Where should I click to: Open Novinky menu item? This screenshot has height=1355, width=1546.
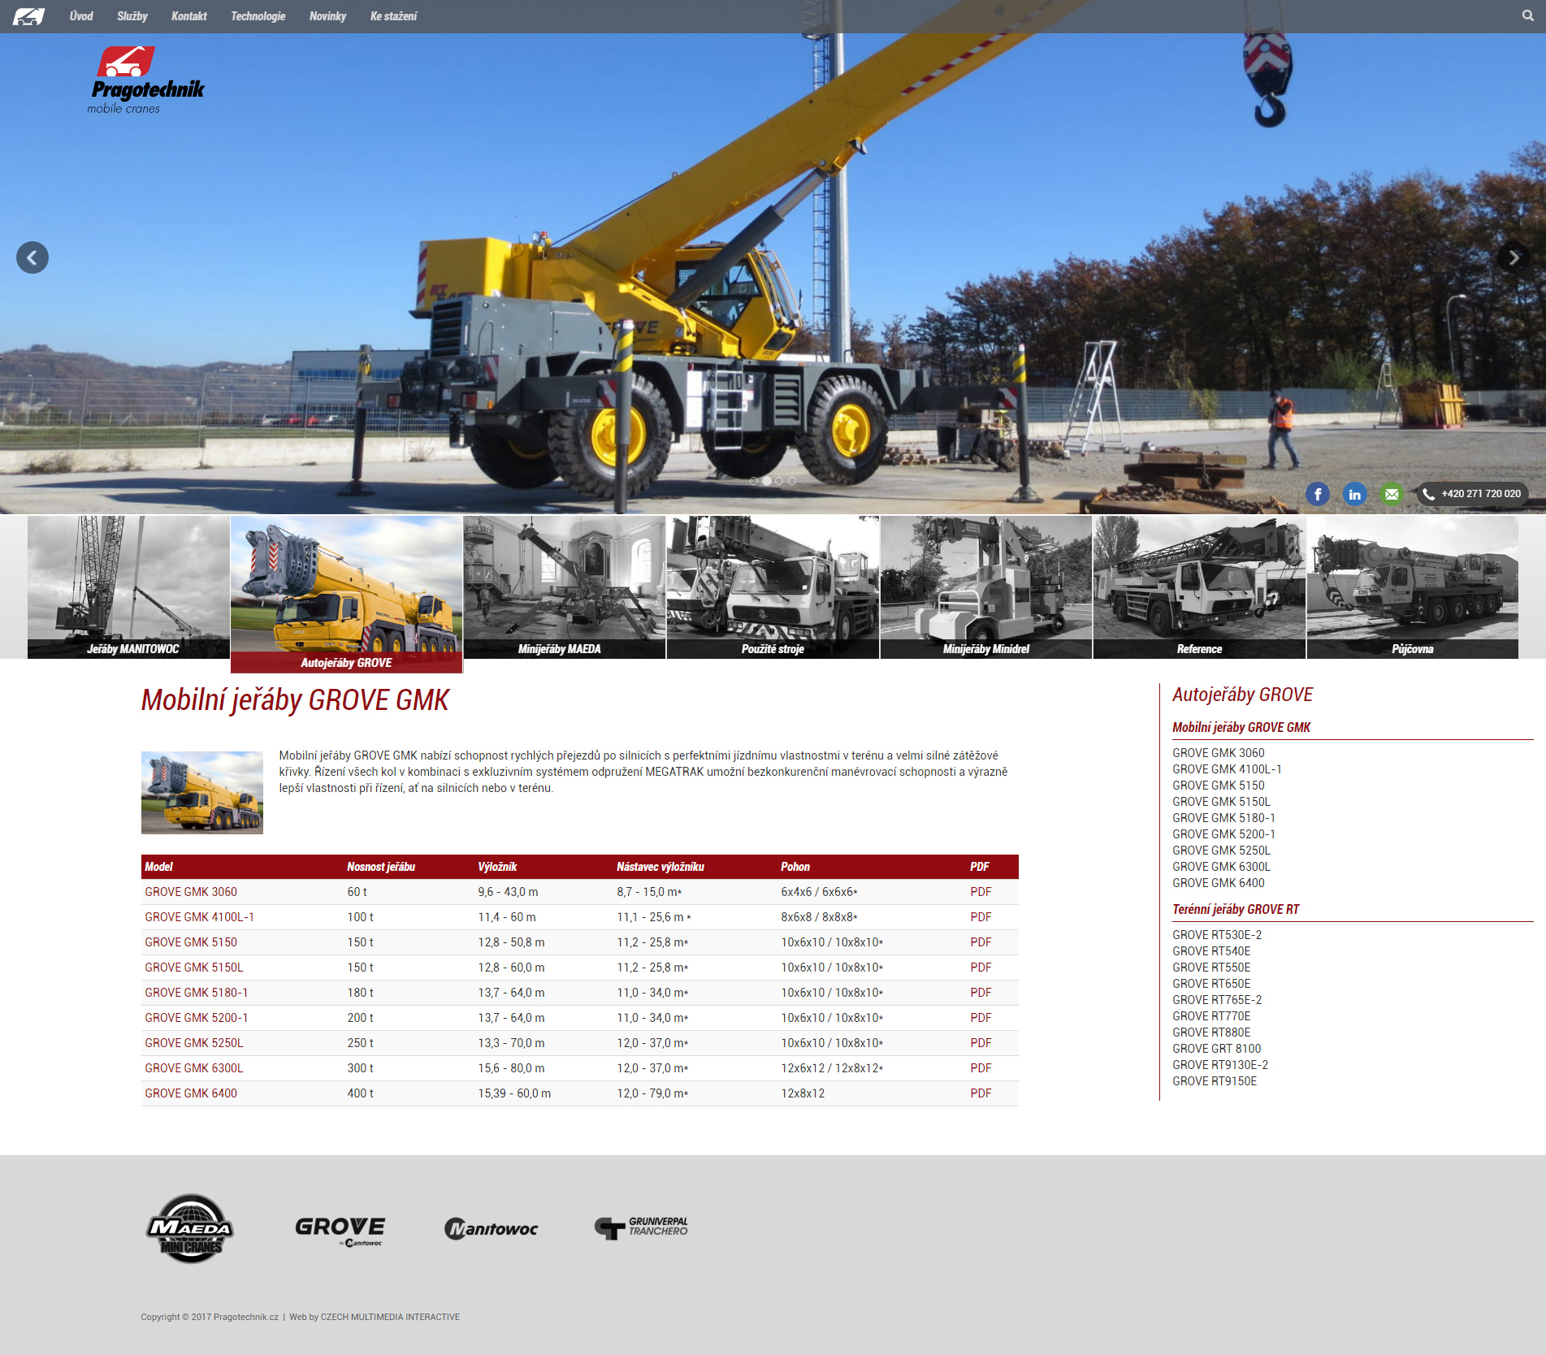(x=328, y=16)
